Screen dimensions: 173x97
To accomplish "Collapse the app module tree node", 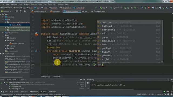I will 1,14.
